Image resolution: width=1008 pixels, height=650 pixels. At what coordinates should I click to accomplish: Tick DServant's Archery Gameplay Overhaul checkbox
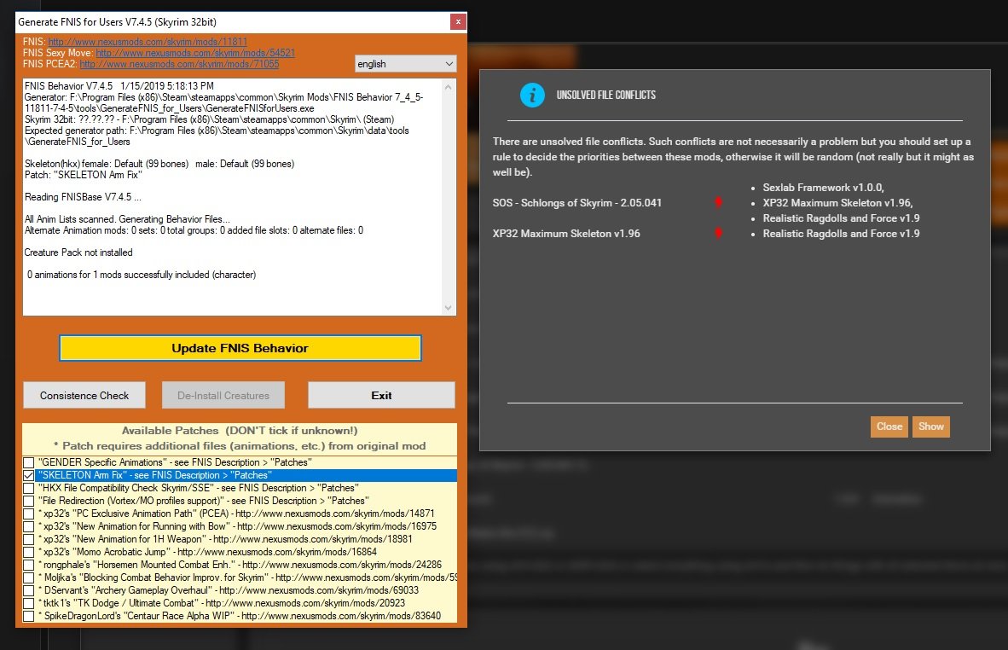coord(29,590)
